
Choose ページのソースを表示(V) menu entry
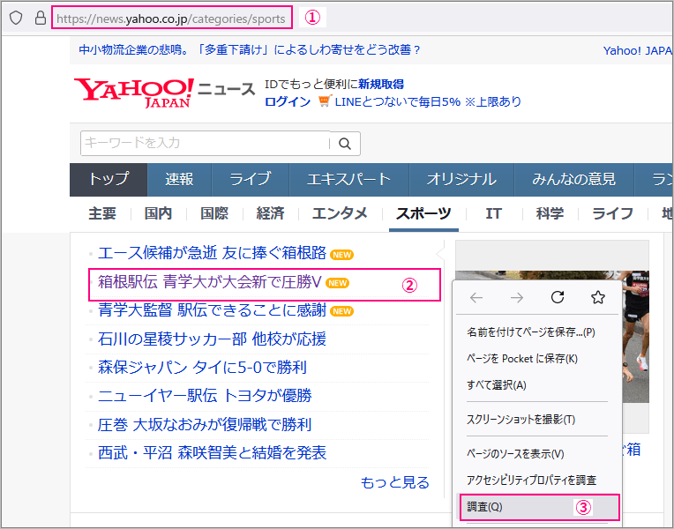click(515, 453)
